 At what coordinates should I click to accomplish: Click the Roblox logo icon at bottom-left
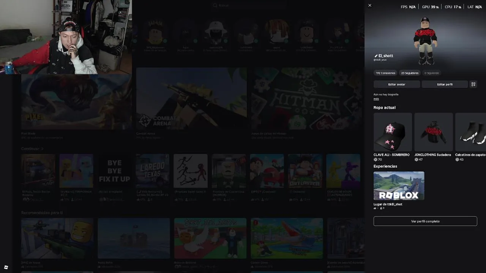point(6,267)
